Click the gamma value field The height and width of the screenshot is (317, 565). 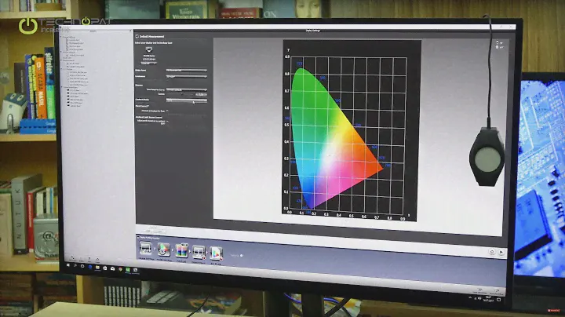click(200, 94)
